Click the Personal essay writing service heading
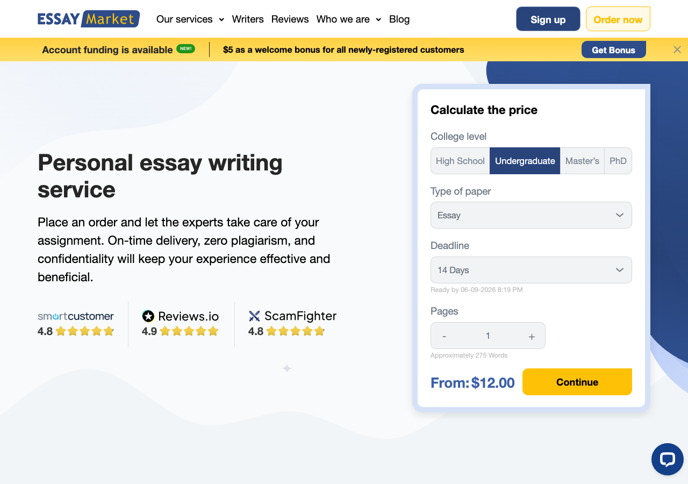This screenshot has width=688, height=484. tap(160, 176)
